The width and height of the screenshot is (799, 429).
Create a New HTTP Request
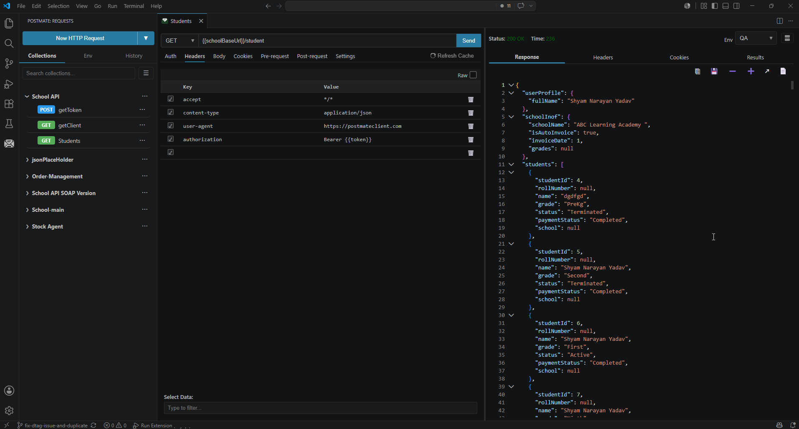click(80, 38)
